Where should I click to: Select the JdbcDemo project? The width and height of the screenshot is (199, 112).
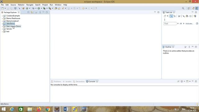10,24
